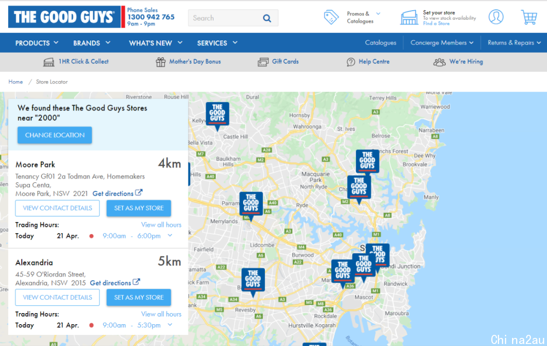Set Moore Park as my store
547x346 pixels.
(x=139, y=208)
